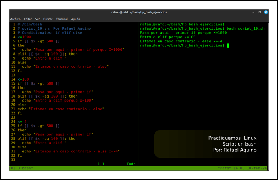Click the elif condition on line 8
The image size is (278, 180).
coord(47,54)
